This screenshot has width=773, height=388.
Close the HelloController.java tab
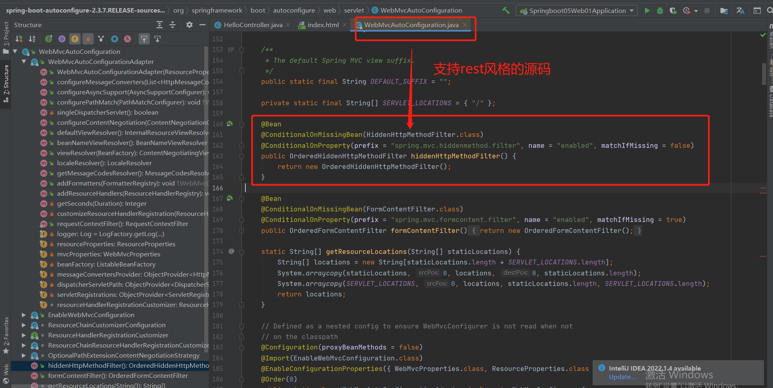pyautogui.click(x=288, y=25)
